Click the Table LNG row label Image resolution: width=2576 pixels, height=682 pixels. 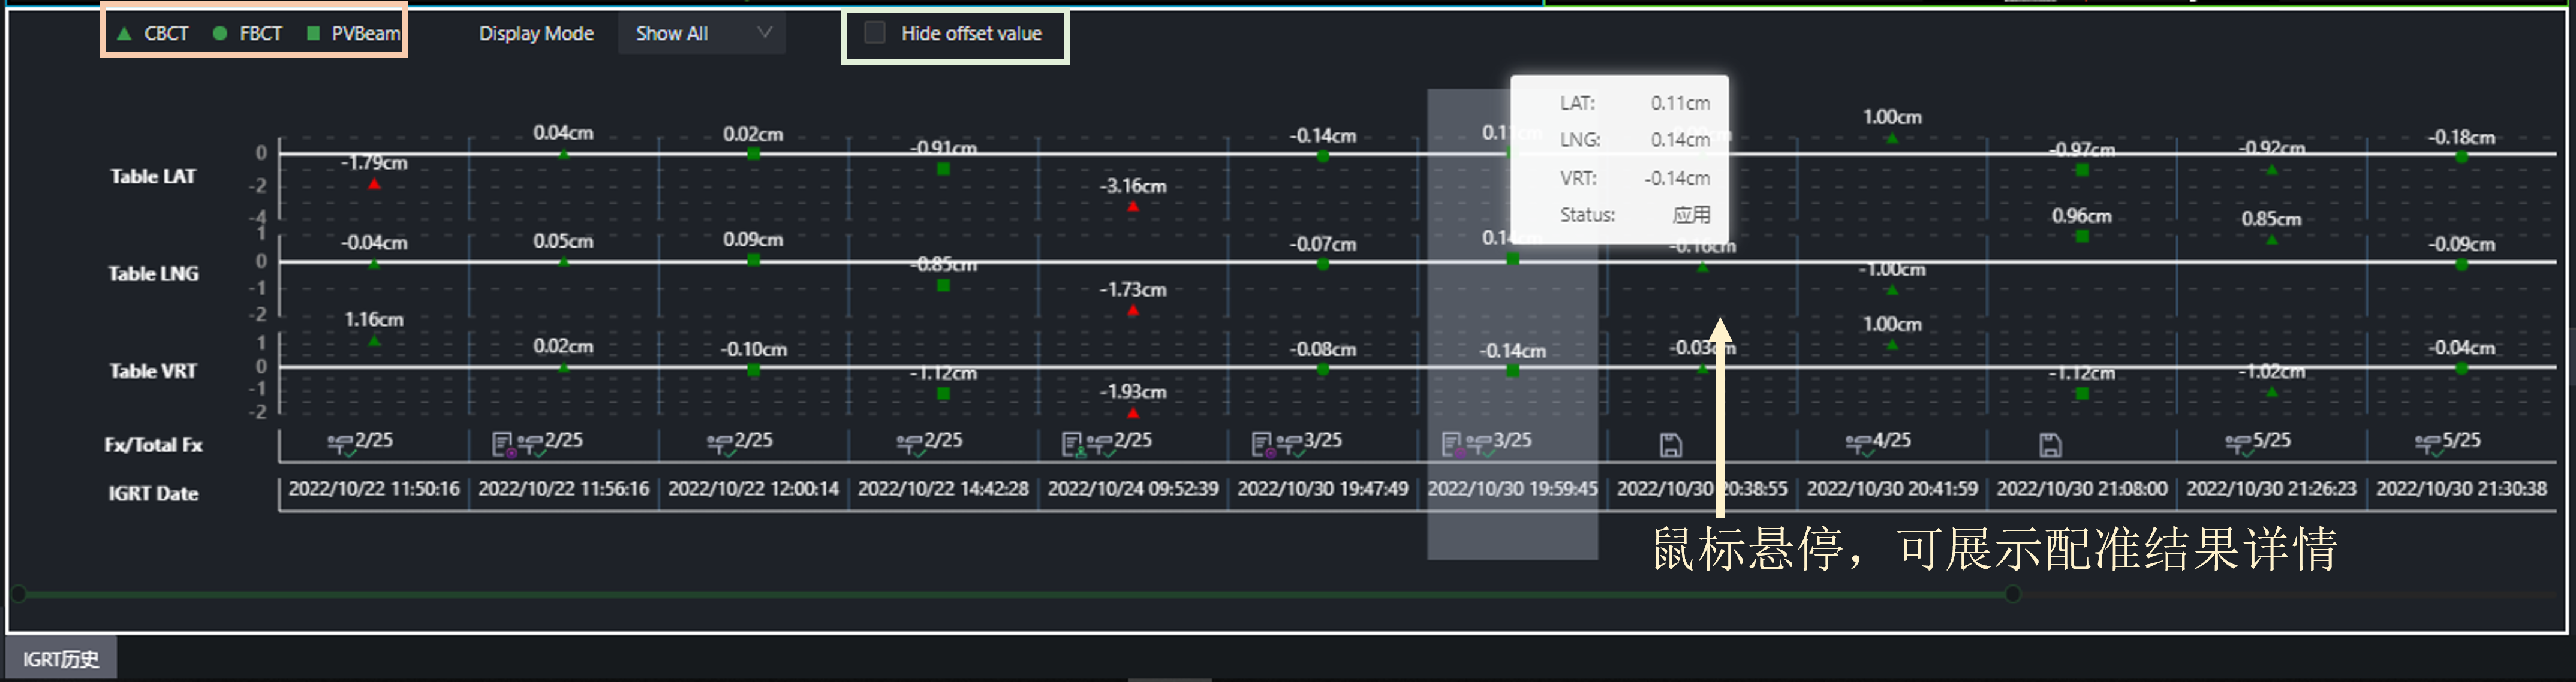pyautogui.click(x=153, y=274)
